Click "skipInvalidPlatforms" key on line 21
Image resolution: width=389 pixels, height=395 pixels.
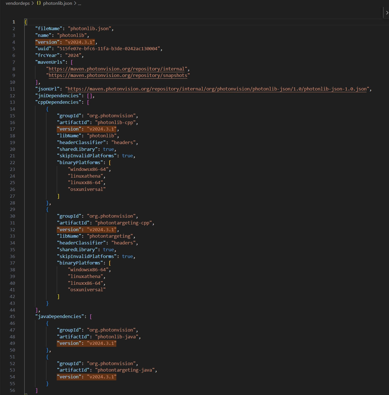[87, 156]
